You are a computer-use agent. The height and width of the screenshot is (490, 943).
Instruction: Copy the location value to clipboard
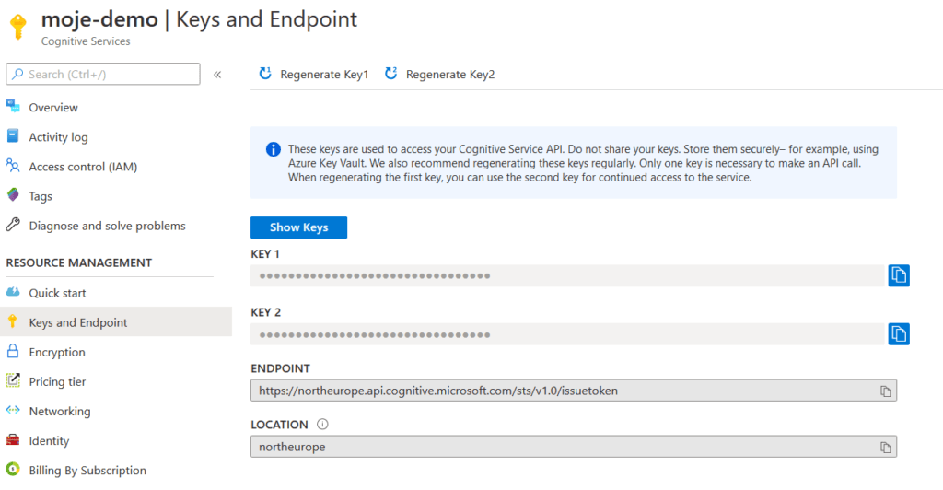coord(885,448)
